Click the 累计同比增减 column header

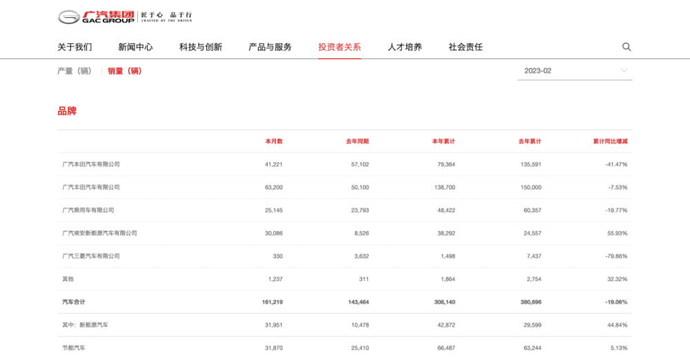click(611, 141)
